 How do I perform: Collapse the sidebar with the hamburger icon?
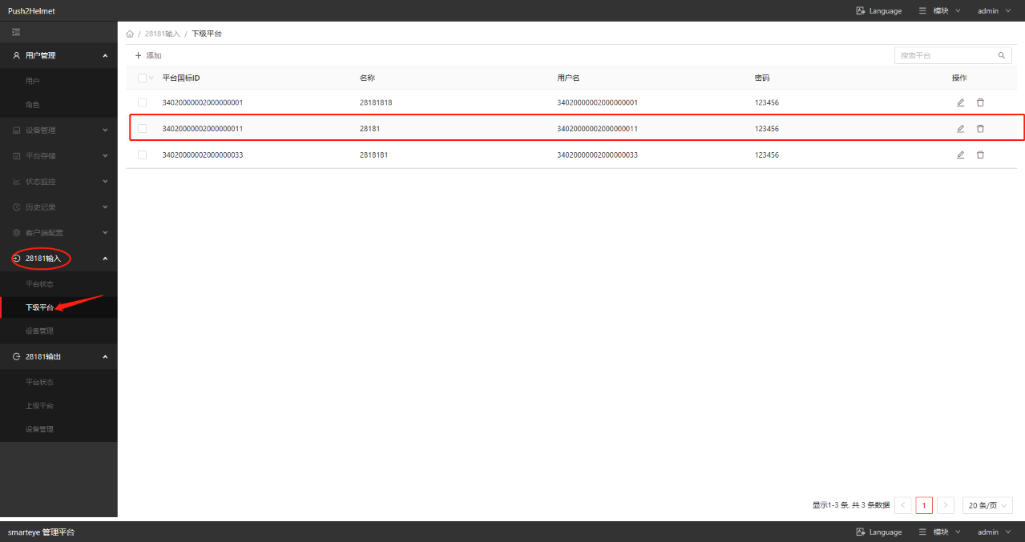(x=16, y=32)
